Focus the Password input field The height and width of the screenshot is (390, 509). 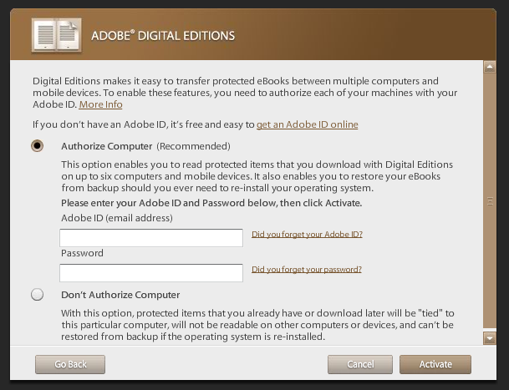(151, 273)
